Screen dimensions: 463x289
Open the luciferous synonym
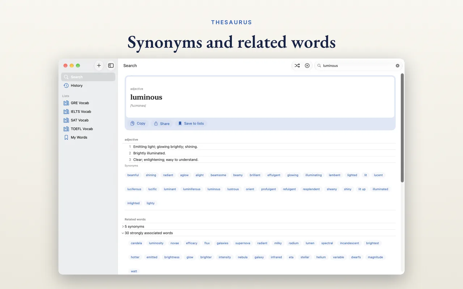[x=134, y=189]
